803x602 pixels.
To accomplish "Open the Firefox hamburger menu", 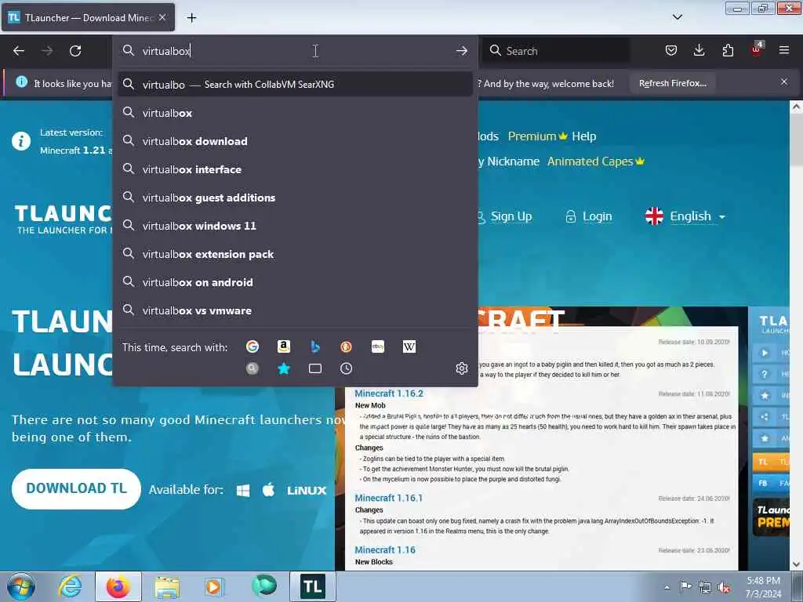I will click(x=784, y=50).
